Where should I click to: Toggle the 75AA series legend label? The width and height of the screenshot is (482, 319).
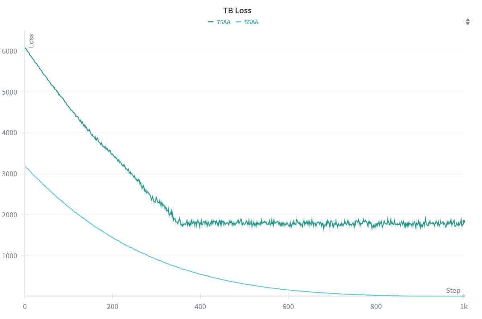(224, 22)
